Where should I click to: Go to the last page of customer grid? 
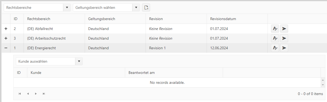[44, 94]
